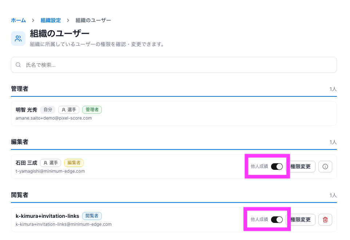Select the 組織のユーザー breadcrumb item
Image resolution: width=350 pixels, height=240 pixels.
tap(93, 20)
